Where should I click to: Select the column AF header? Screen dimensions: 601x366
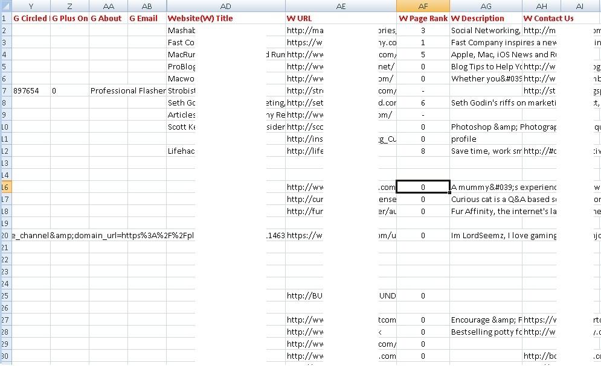click(423, 6)
